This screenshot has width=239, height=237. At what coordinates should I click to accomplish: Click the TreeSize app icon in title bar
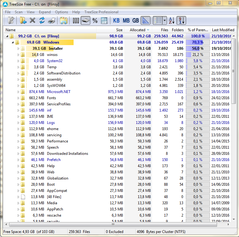pyautogui.click(x=5, y=4)
